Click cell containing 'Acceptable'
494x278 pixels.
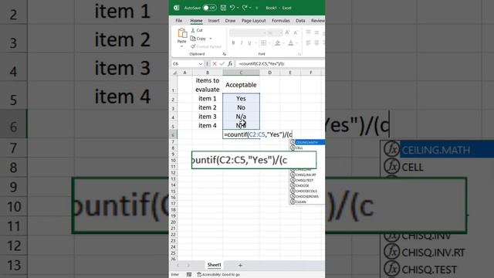(x=241, y=85)
